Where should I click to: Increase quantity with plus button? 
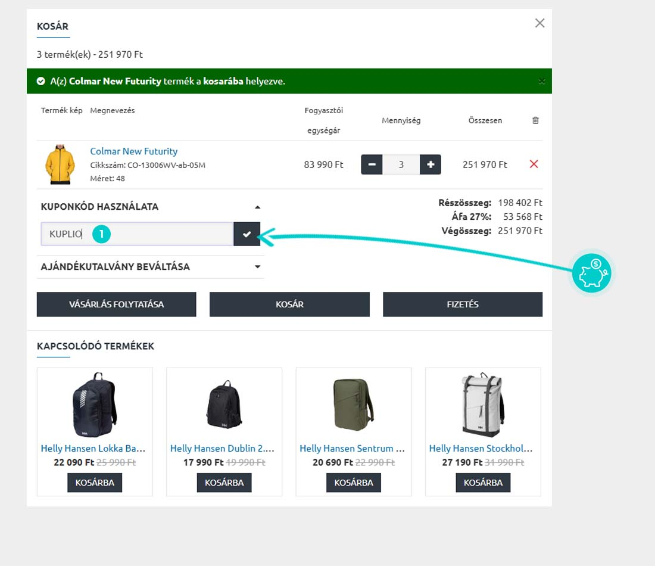(x=431, y=164)
